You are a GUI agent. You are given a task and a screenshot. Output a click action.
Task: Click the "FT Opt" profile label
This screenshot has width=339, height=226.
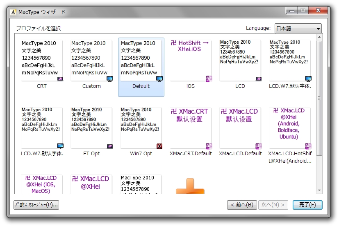click(91, 154)
